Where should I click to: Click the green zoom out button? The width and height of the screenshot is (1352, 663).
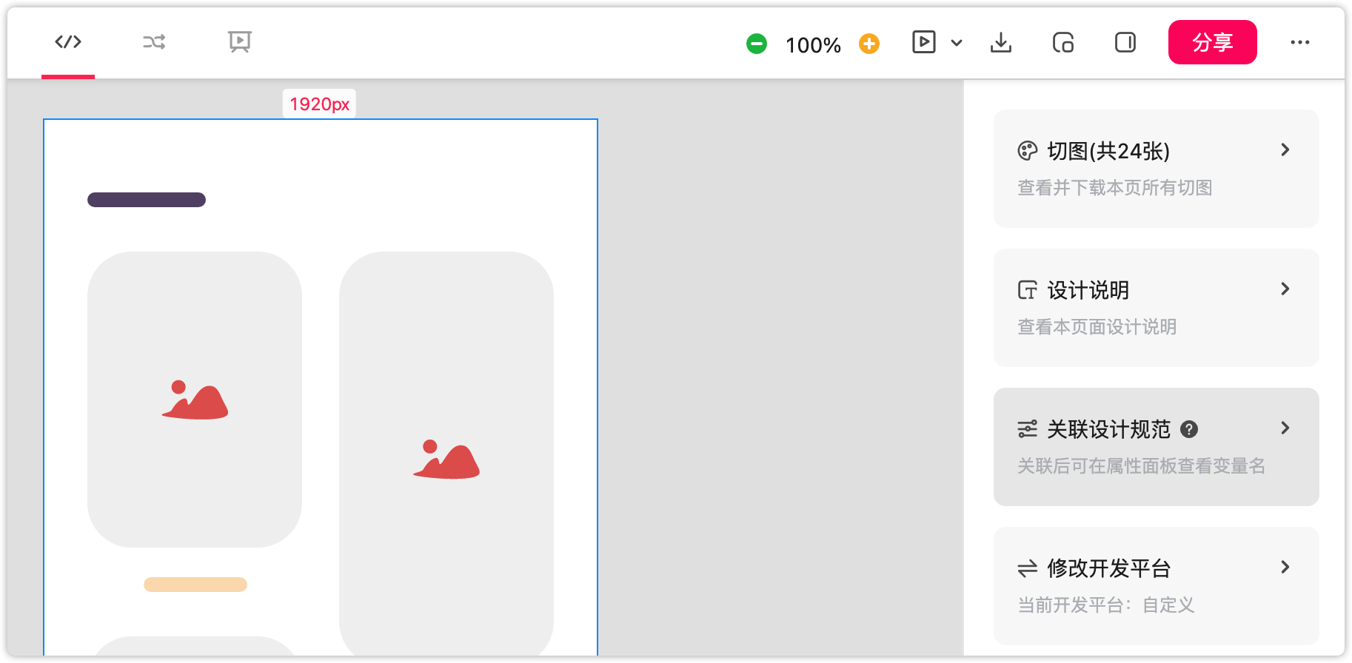point(757,44)
